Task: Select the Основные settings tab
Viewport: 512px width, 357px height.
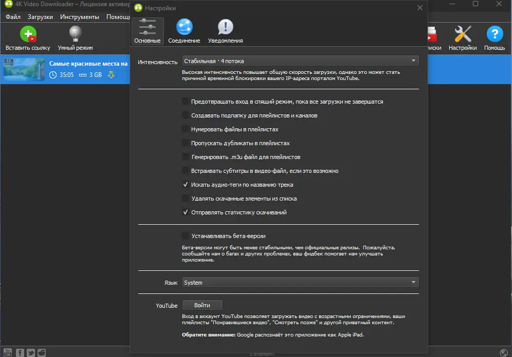Action: [148, 31]
